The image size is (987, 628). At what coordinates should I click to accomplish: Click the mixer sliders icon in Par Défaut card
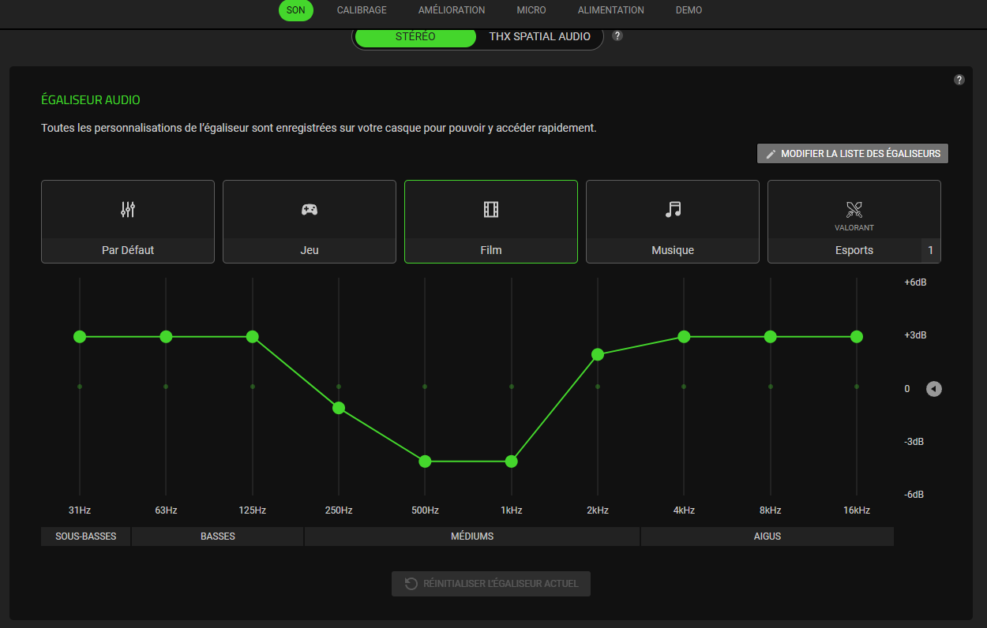(x=128, y=209)
